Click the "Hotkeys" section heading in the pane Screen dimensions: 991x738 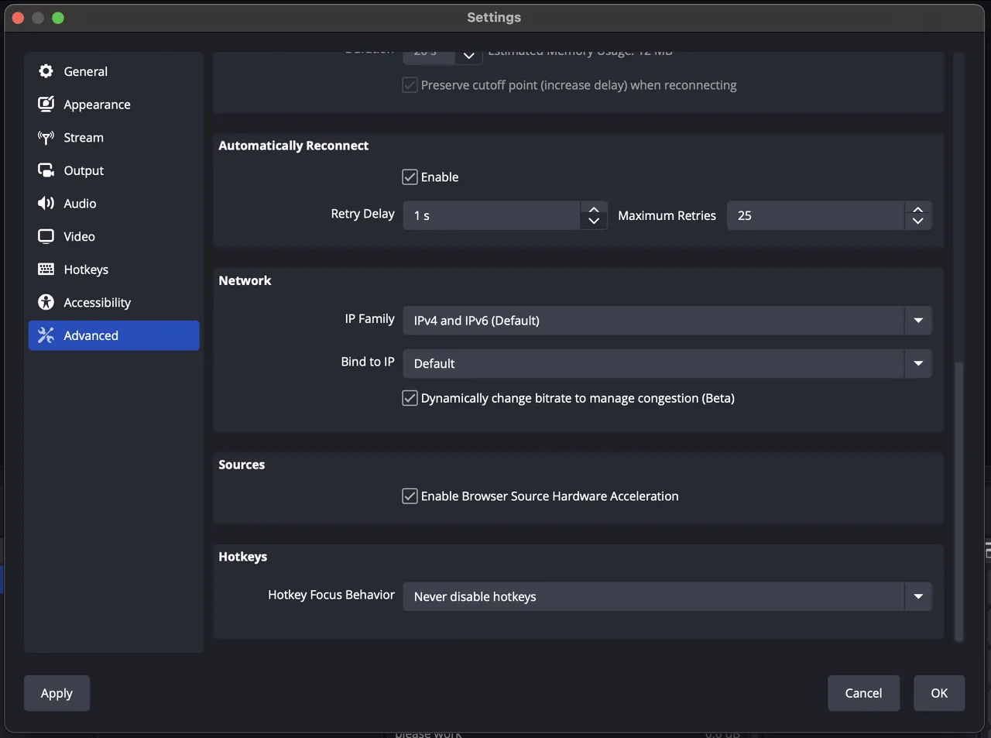[242, 557]
